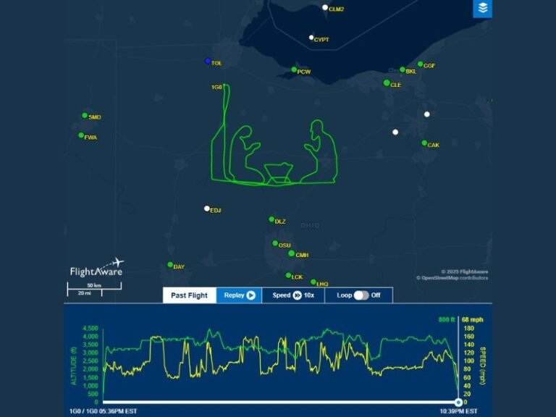
Task: Click the BKL airport marker
Action: coord(402,69)
